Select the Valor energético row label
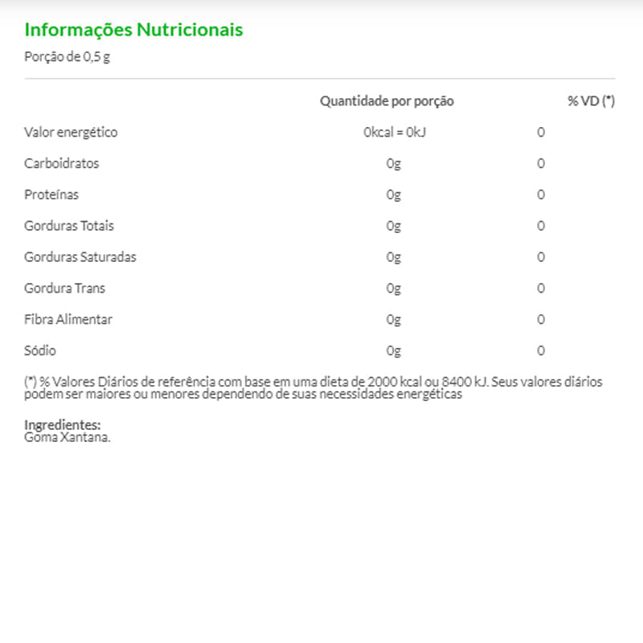The width and height of the screenshot is (643, 643). (x=71, y=132)
